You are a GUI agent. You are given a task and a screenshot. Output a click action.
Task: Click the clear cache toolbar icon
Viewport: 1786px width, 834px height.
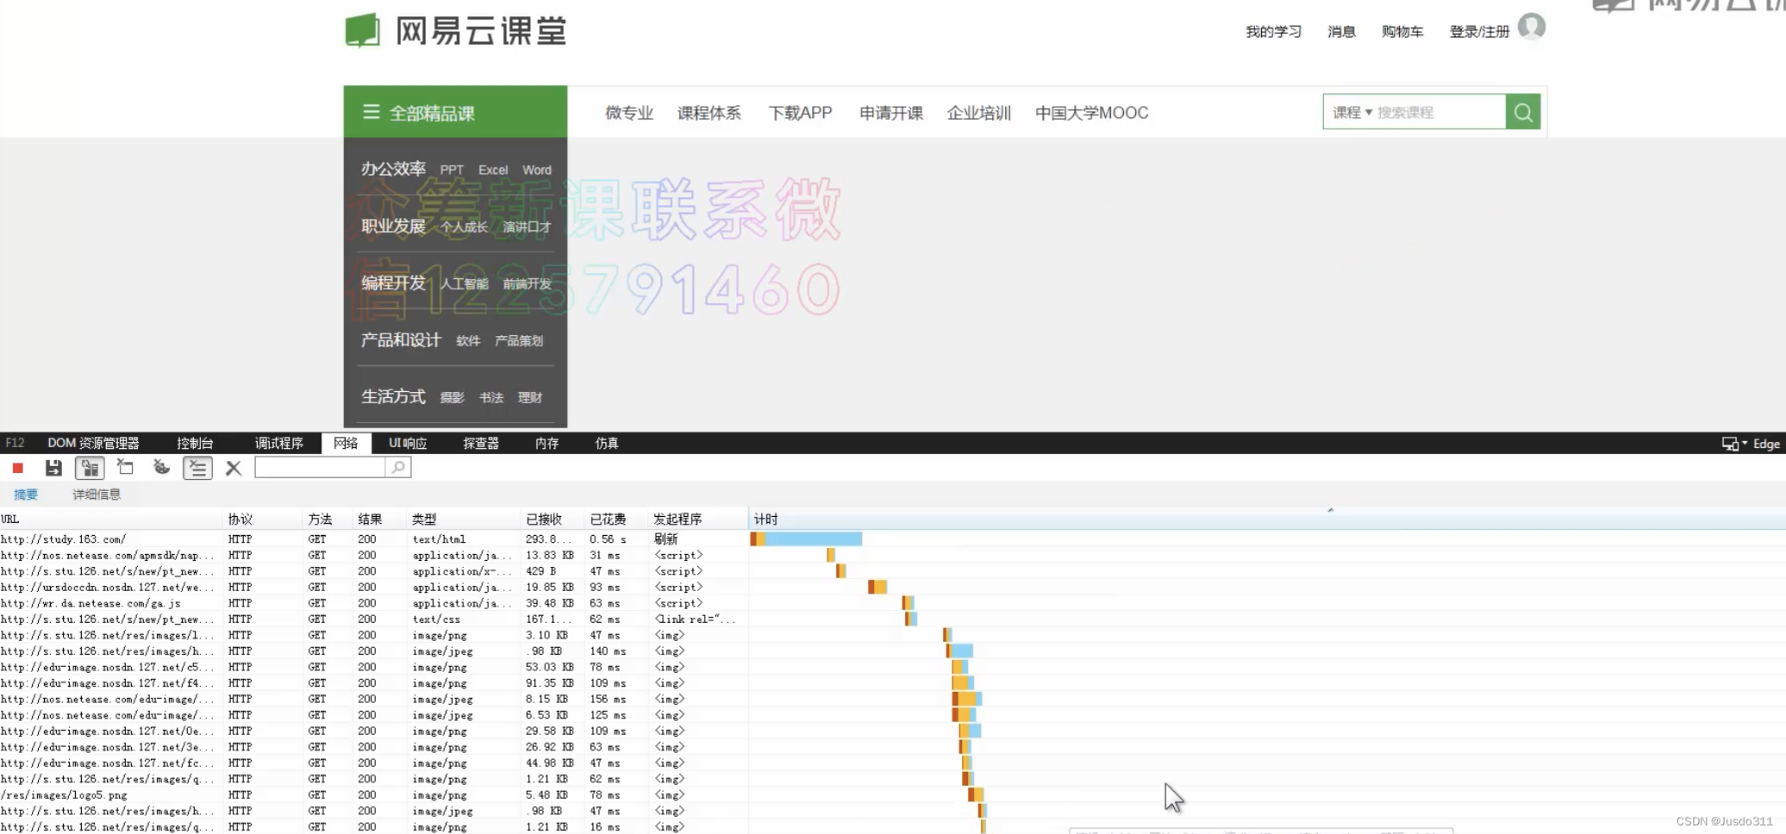point(126,468)
